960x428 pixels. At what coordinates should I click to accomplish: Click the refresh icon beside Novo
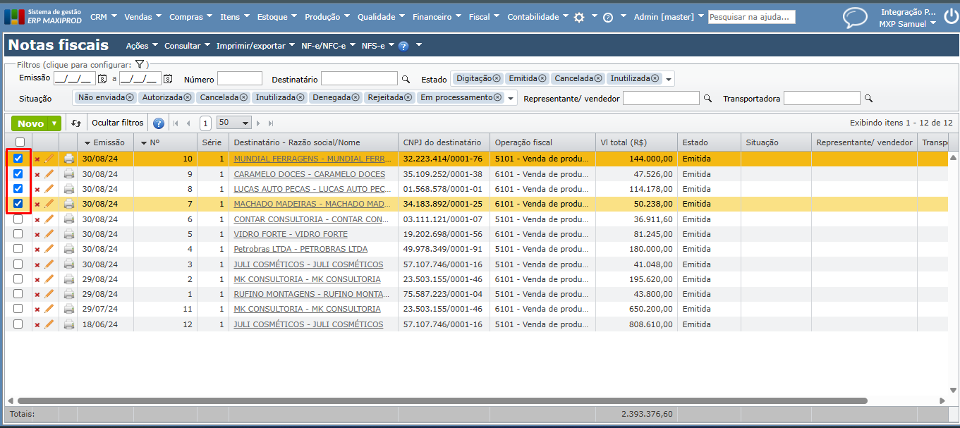[76, 123]
